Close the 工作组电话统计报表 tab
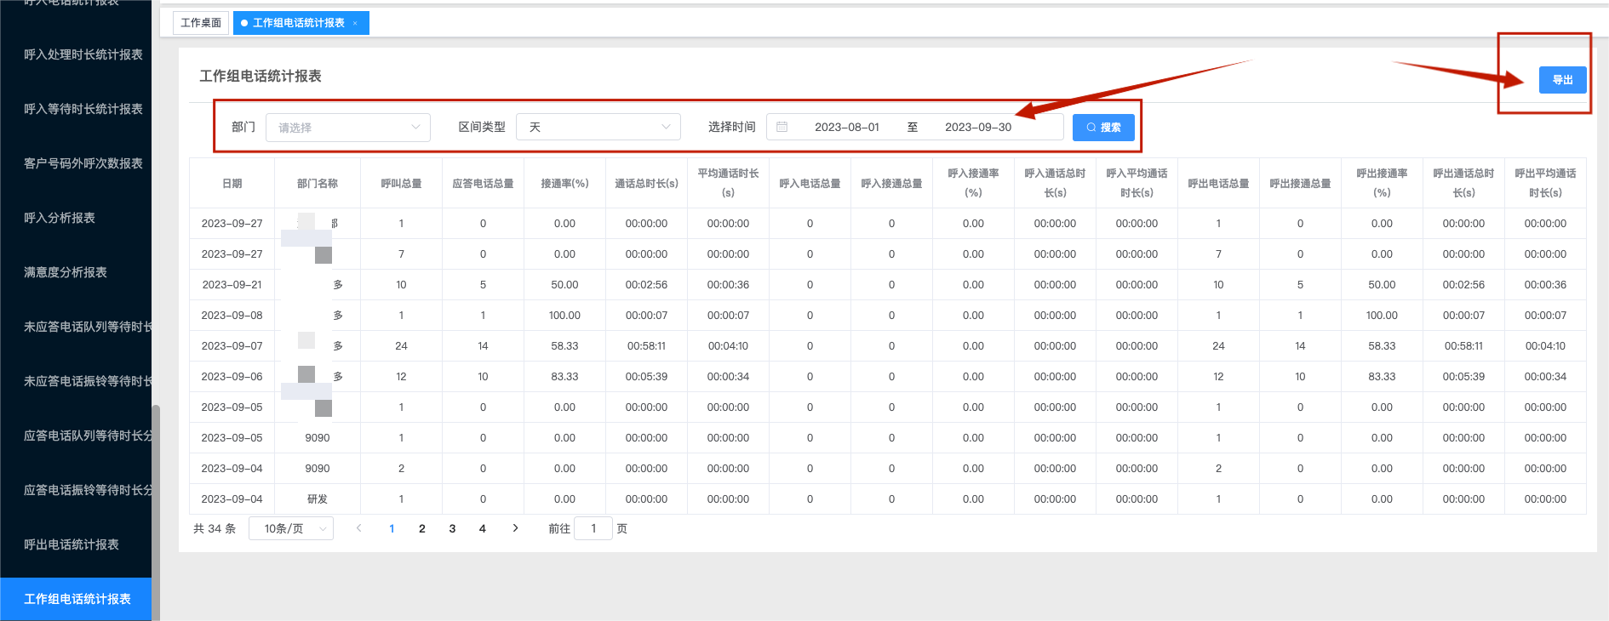This screenshot has height=621, width=1609. pyautogui.click(x=355, y=23)
